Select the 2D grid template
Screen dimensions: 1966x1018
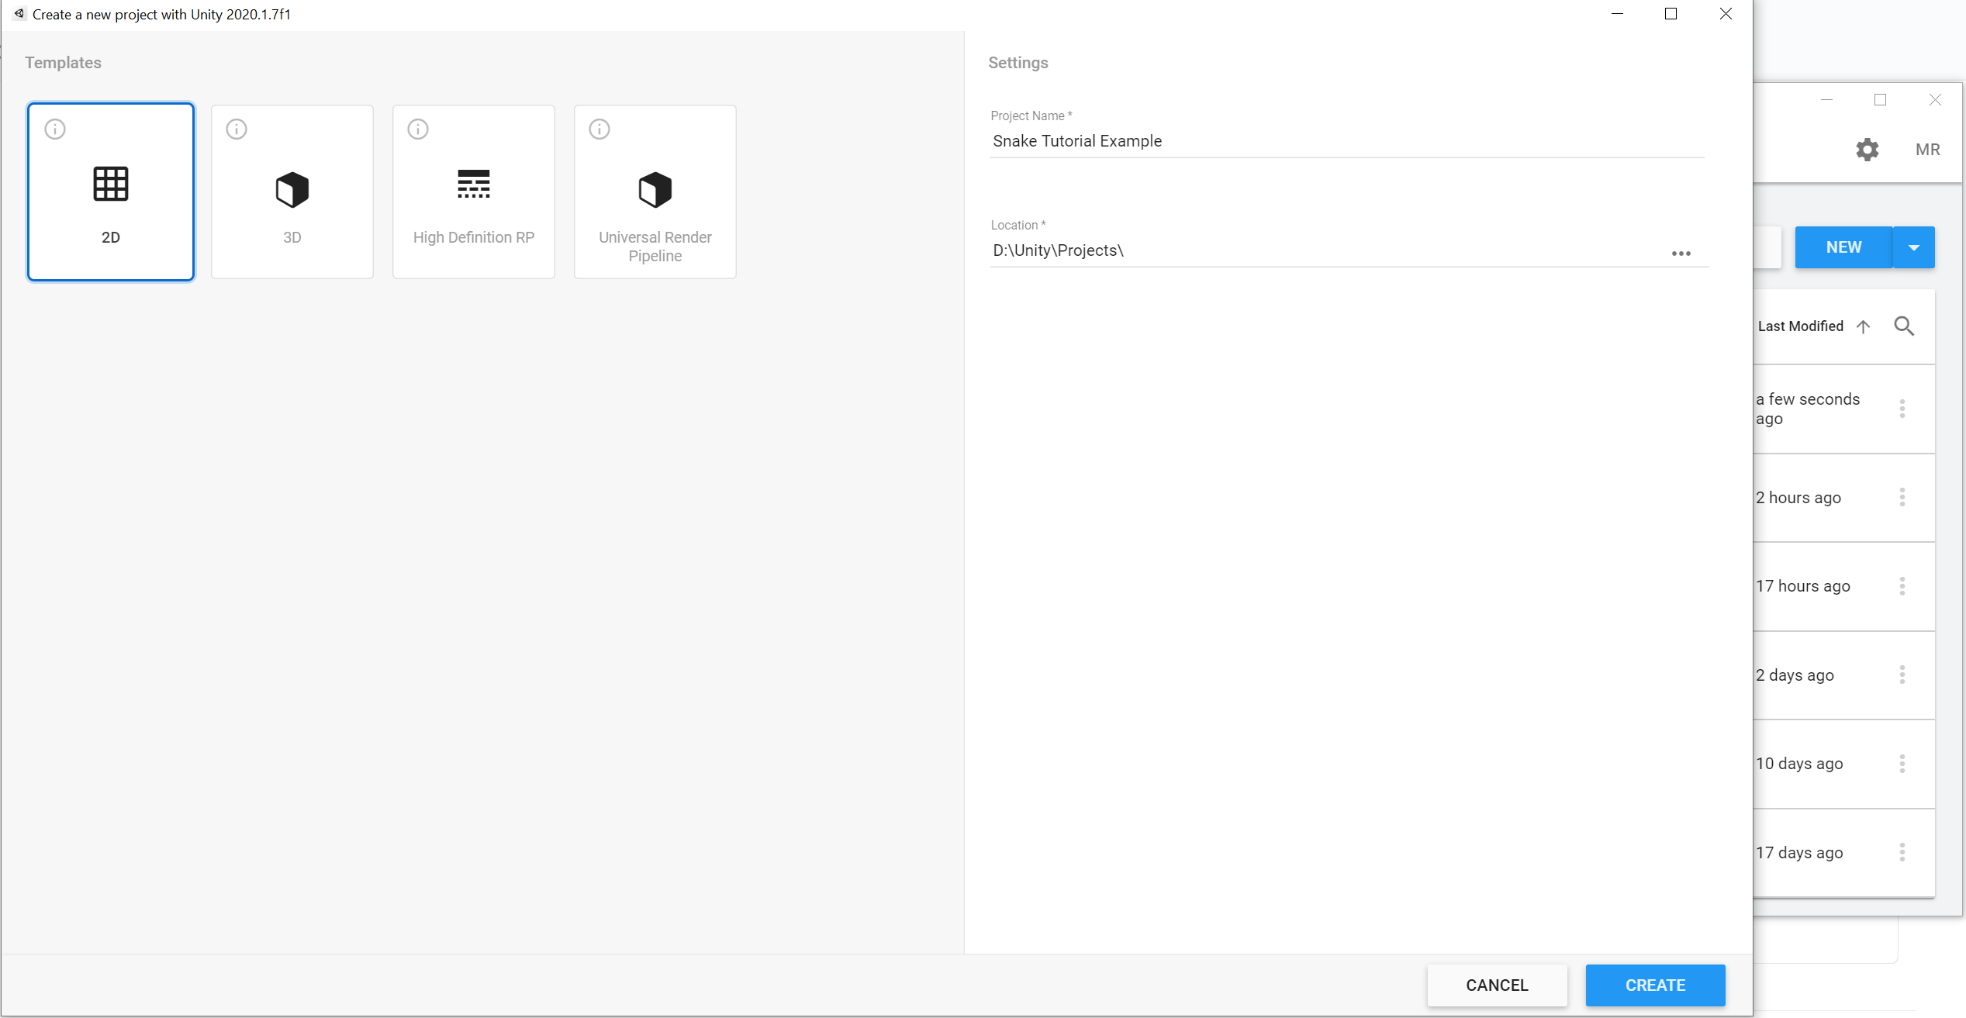[x=110, y=192]
